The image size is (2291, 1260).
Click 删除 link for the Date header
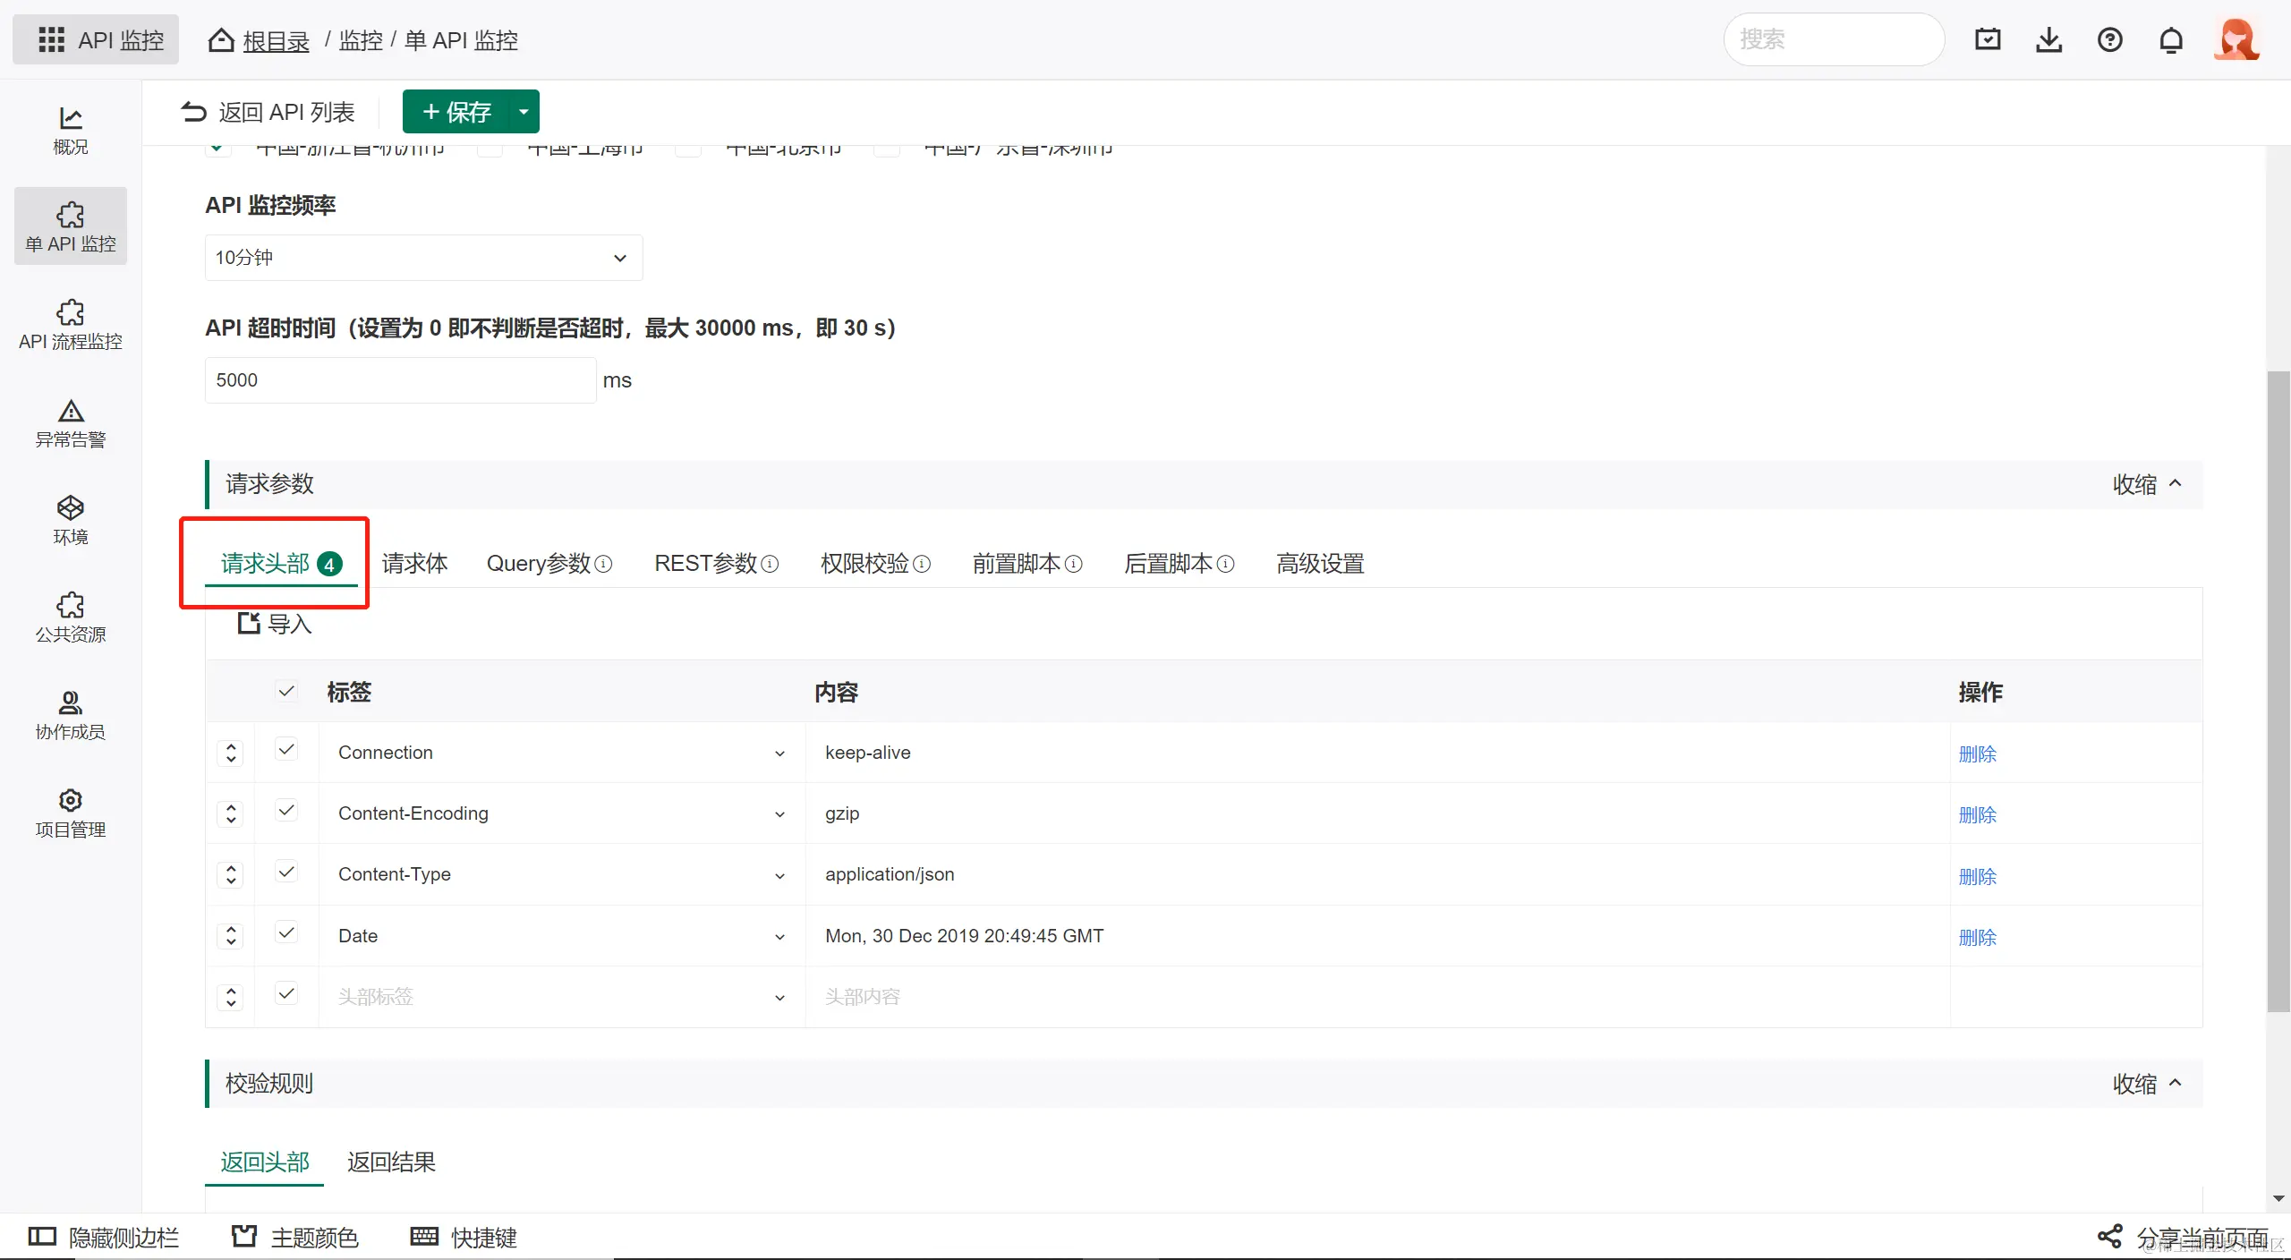pos(1977,937)
